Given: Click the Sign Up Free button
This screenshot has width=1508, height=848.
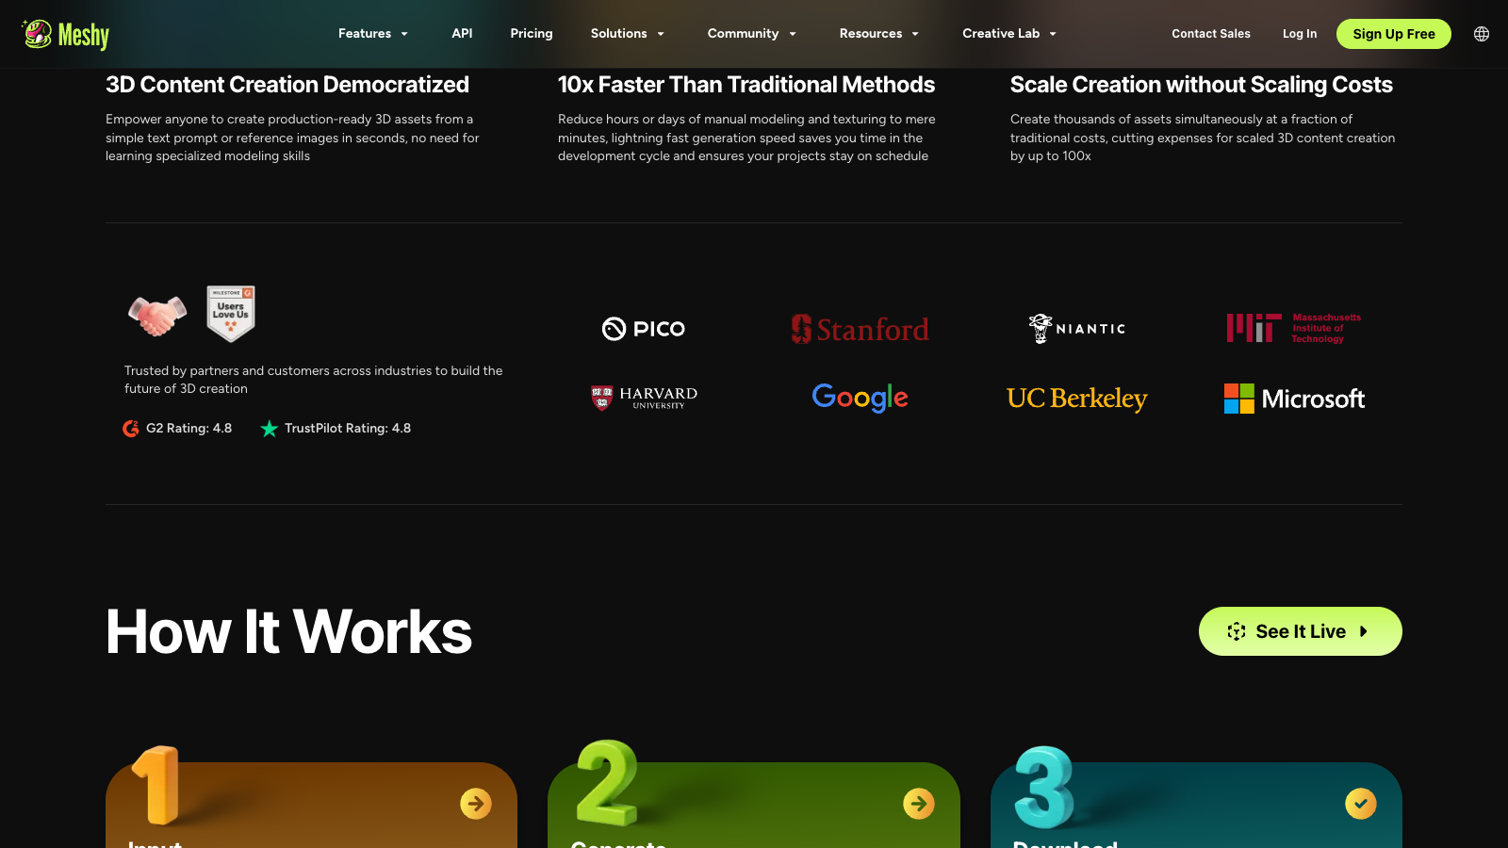Looking at the screenshot, I should click(x=1394, y=34).
